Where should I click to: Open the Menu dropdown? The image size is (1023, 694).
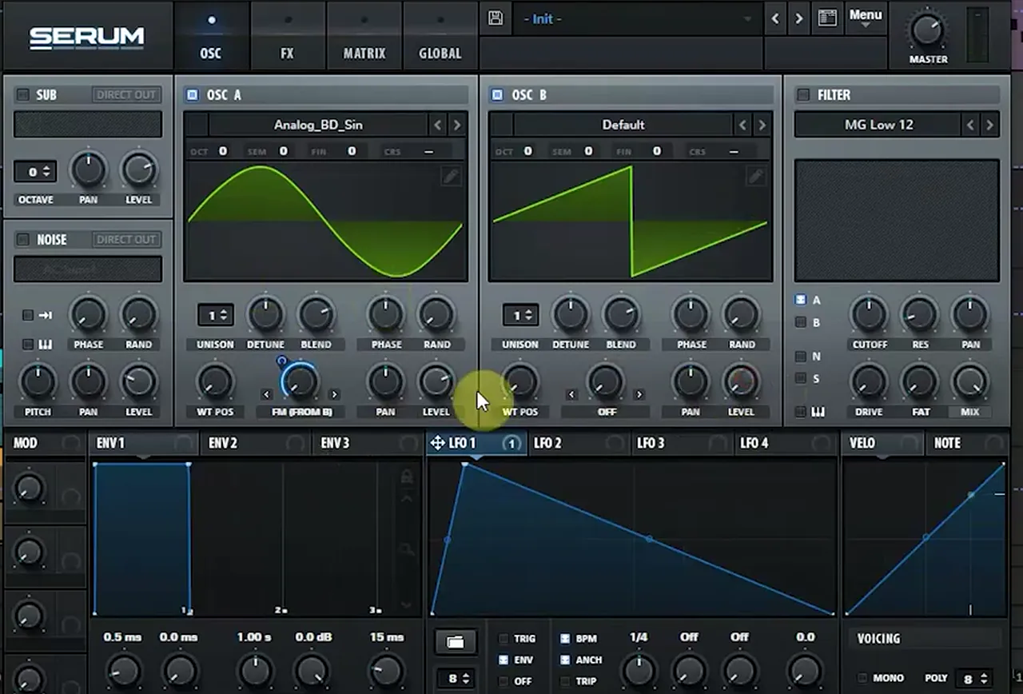(866, 18)
